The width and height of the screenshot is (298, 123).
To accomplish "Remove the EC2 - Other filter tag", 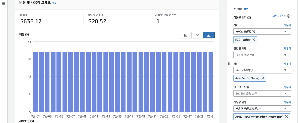I will pos(254,40).
